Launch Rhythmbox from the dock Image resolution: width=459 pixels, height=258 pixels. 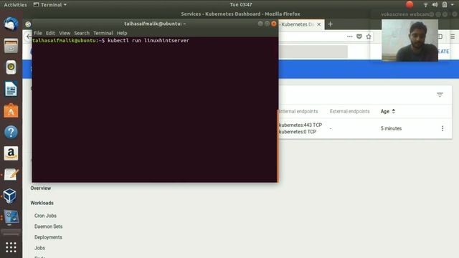click(x=11, y=67)
